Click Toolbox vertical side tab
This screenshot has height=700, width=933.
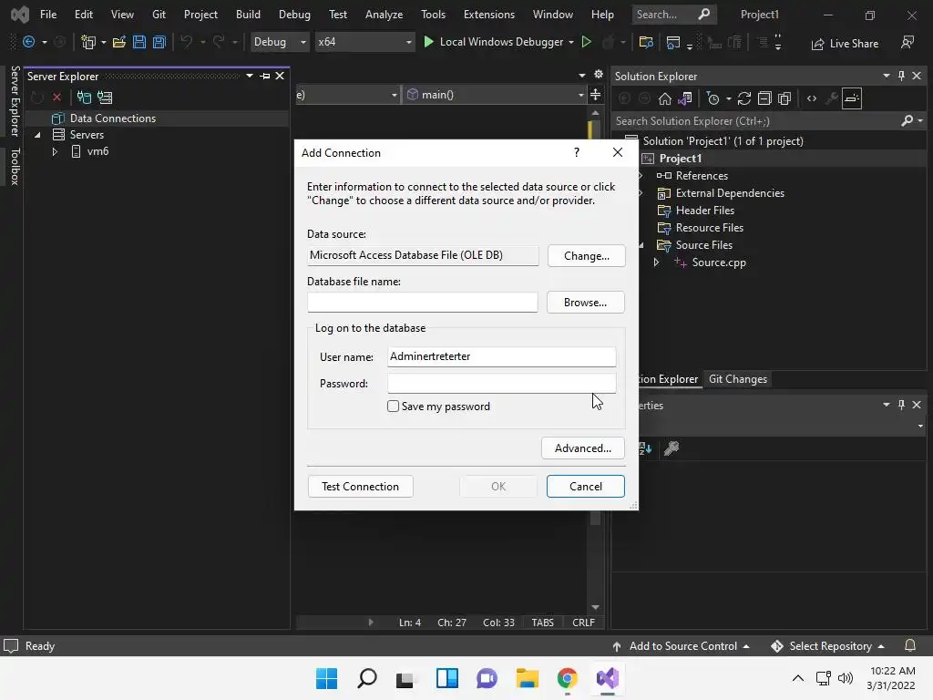(15, 167)
